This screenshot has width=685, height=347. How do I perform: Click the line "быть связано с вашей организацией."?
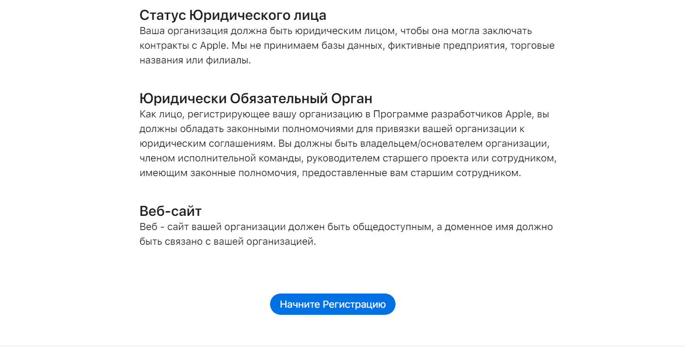pyautogui.click(x=227, y=242)
